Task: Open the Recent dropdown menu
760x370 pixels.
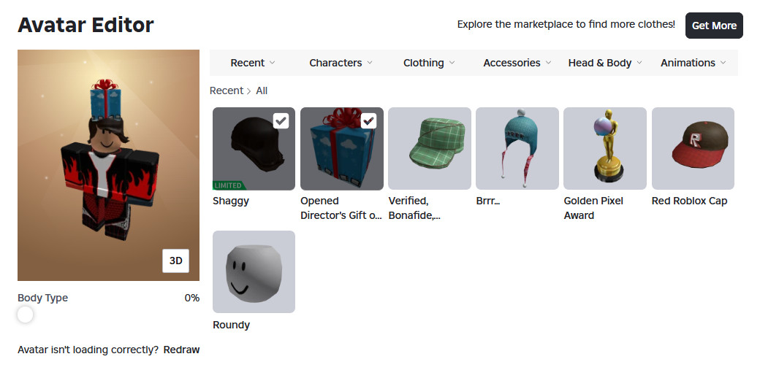Action: (253, 63)
